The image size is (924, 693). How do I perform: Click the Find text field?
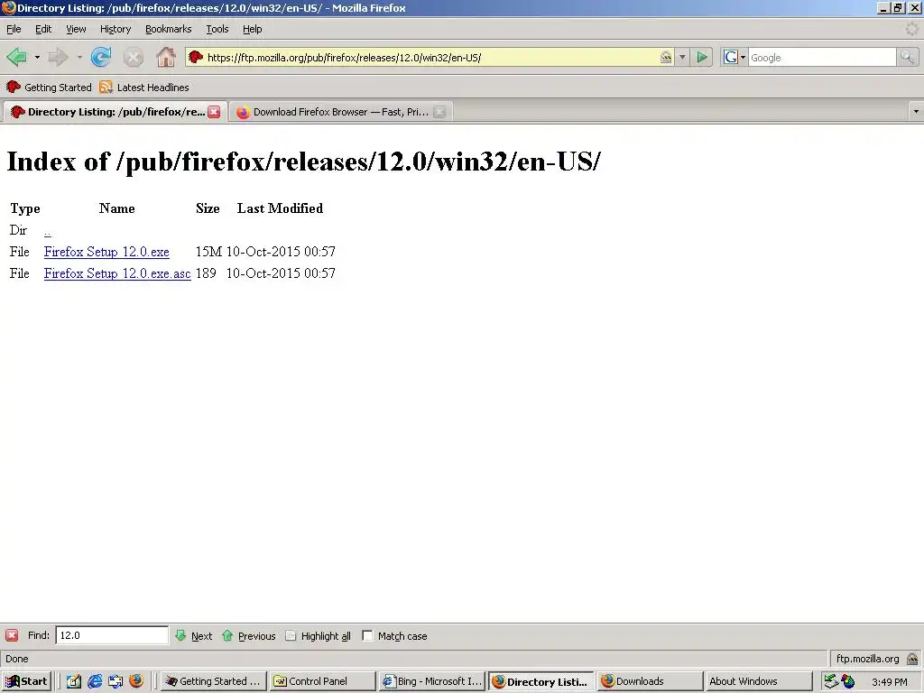coord(112,635)
